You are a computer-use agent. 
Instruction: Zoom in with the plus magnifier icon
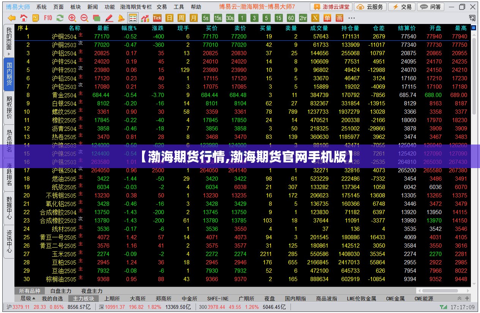[x=72, y=18]
